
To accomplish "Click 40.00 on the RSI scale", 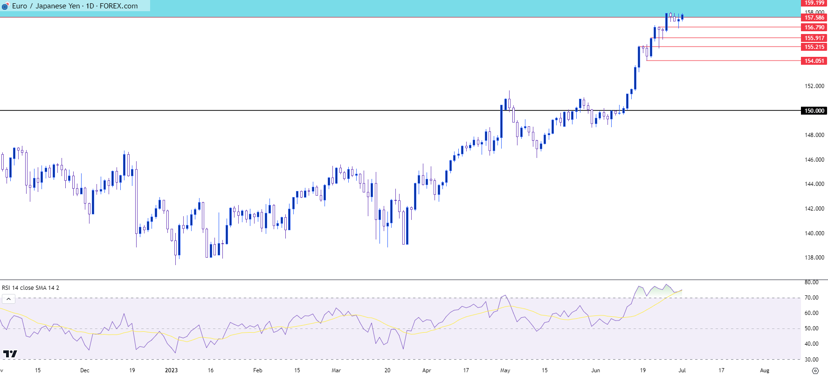I will 812,344.
